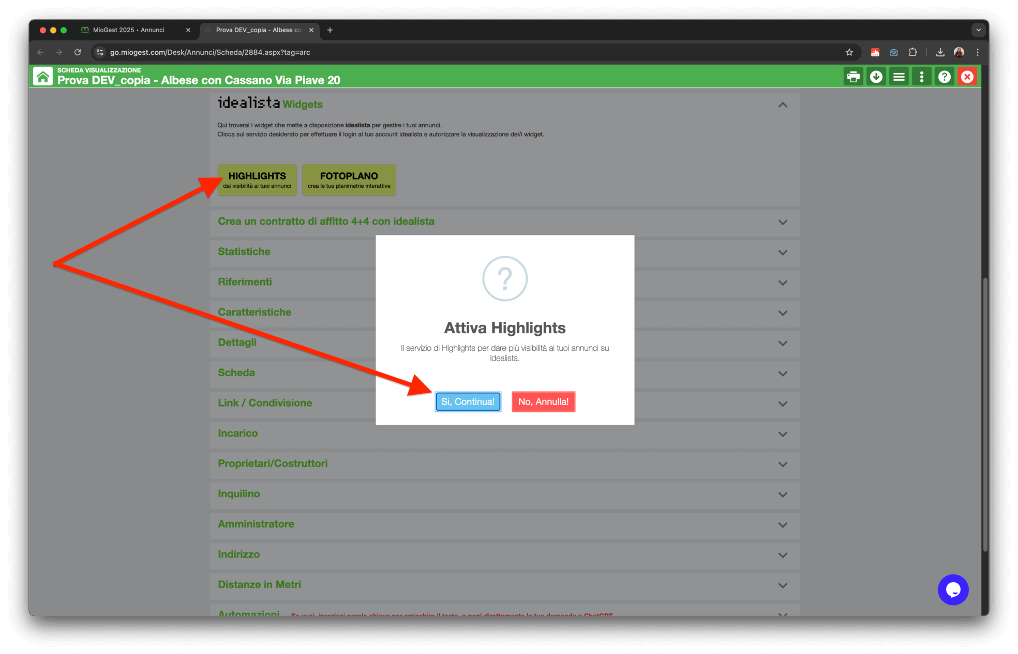
Task: Click the macOS yellow minimize window button
Action: [53, 30]
